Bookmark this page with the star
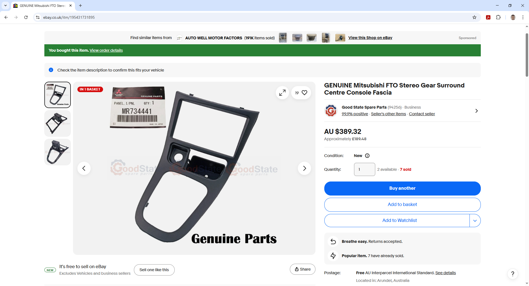Image resolution: width=529 pixels, height=286 pixels. coord(474,17)
